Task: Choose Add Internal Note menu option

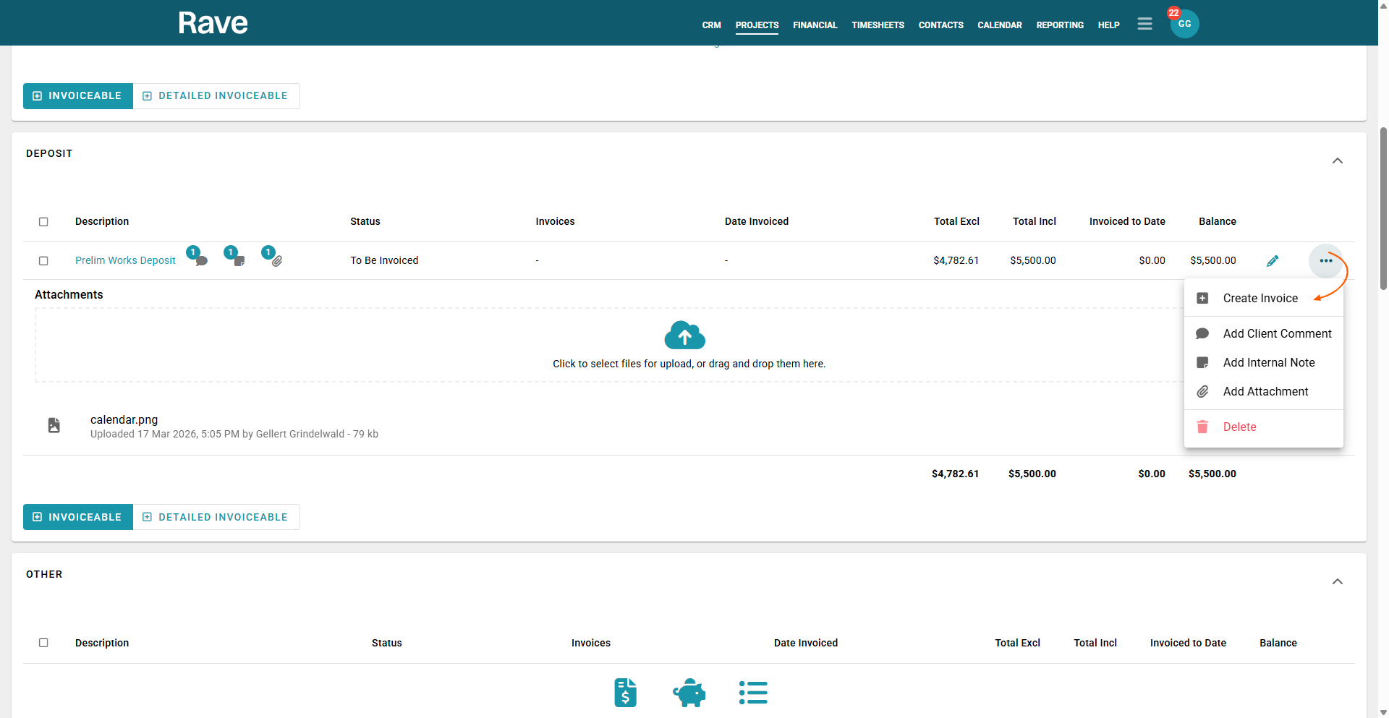Action: point(1268,363)
